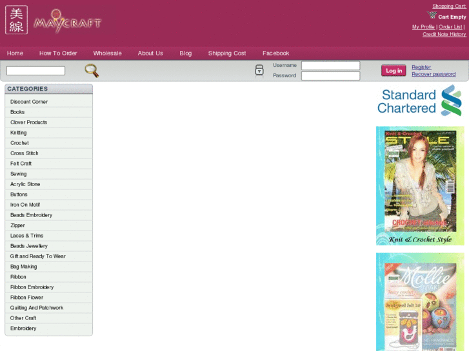Image resolution: width=469 pixels, height=351 pixels.
Task: Open the Maycraft logo homepage link
Action: tap(68, 21)
